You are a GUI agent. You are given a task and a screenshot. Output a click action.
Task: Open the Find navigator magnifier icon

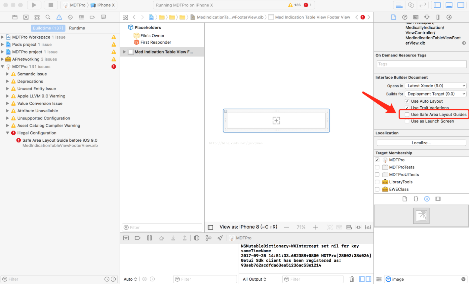(48, 17)
